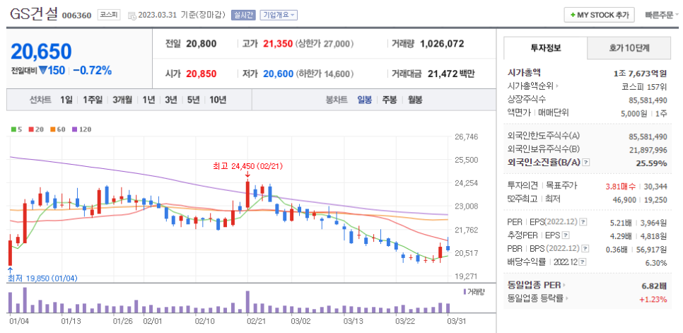This screenshot has height=333, width=683.
Task: Click 거래량 value 1,026,072
Action: (442, 44)
